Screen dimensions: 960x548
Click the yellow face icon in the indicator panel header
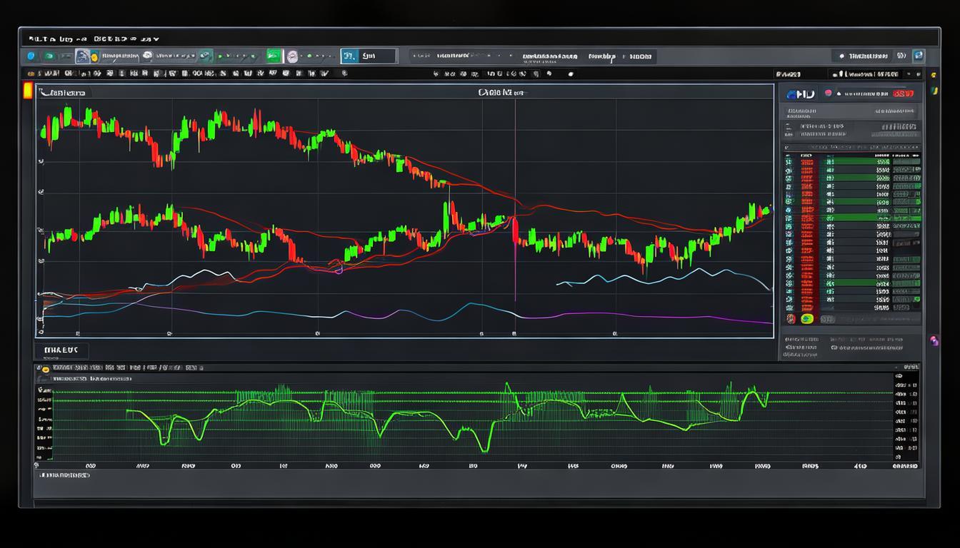(44, 369)
